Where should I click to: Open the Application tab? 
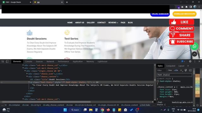point(78,62)
